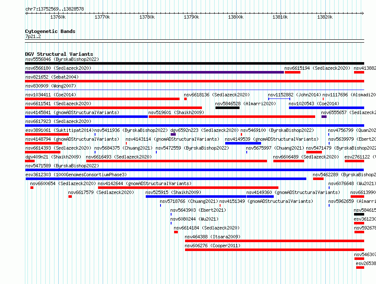The image size is (376, 284).
Task: Click the red nsv1034411 bar
Action: click(102, 99)
